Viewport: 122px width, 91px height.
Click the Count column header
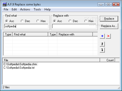coord(108,60)
